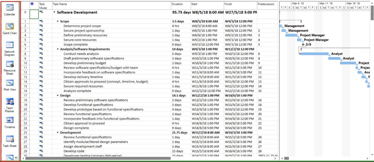The width and height of the screenshot is (374, 162).
Task: Collapse the Design summary task
Action: (x=58, y=96)
